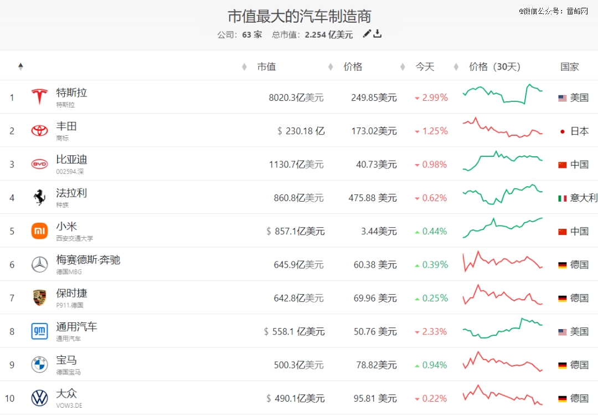Open the 特斯拉 company link
The image size is (598, 415).
tap(71, 93)
